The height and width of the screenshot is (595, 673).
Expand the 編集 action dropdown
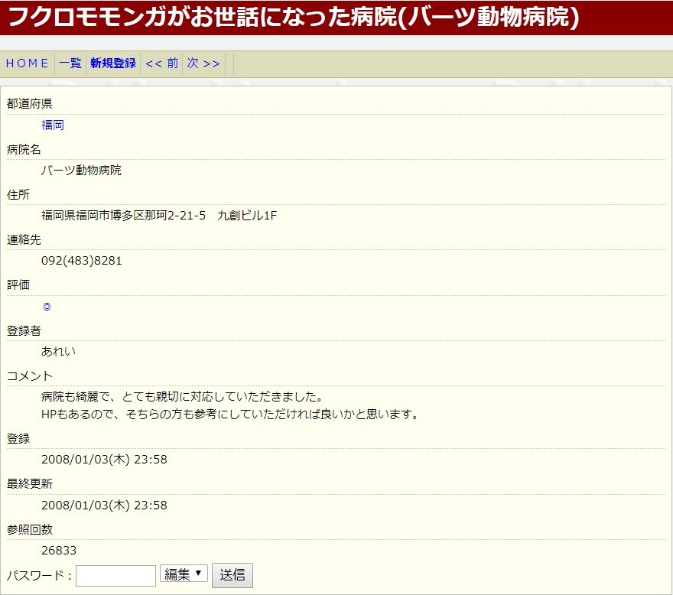[184, 574]
